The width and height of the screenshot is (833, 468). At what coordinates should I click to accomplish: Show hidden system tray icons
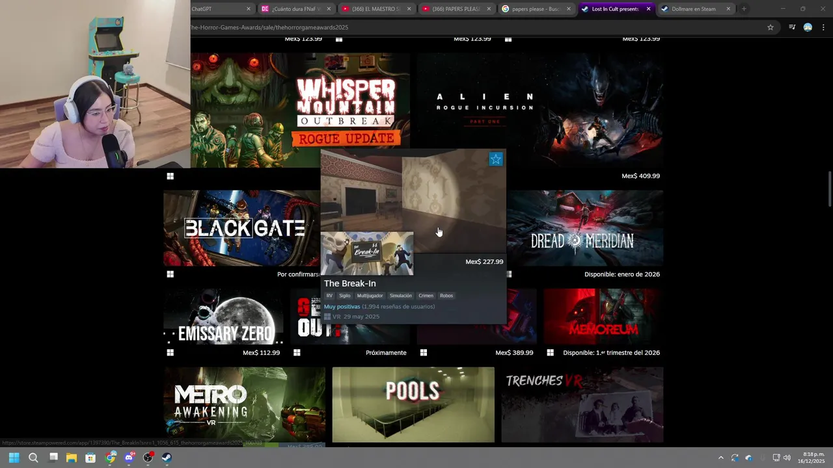(720, 458)
